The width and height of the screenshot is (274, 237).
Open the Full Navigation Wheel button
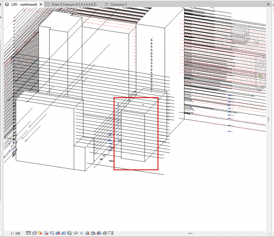coord(261,65)
